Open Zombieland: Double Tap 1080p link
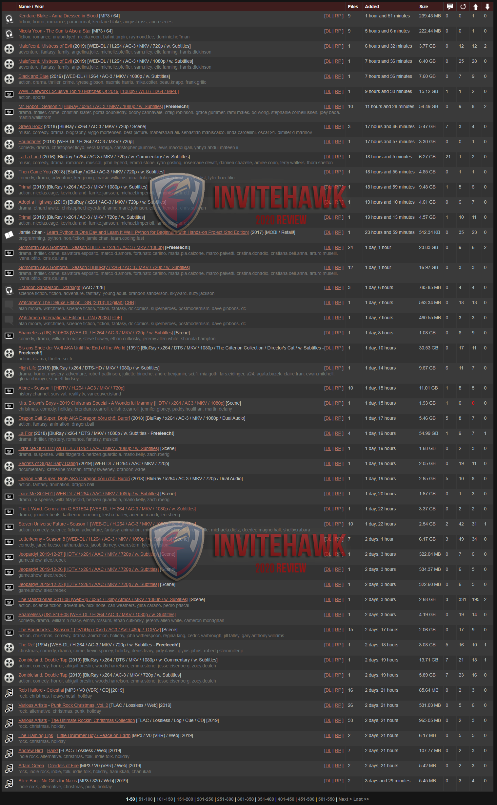 click(x=43, y=660)
